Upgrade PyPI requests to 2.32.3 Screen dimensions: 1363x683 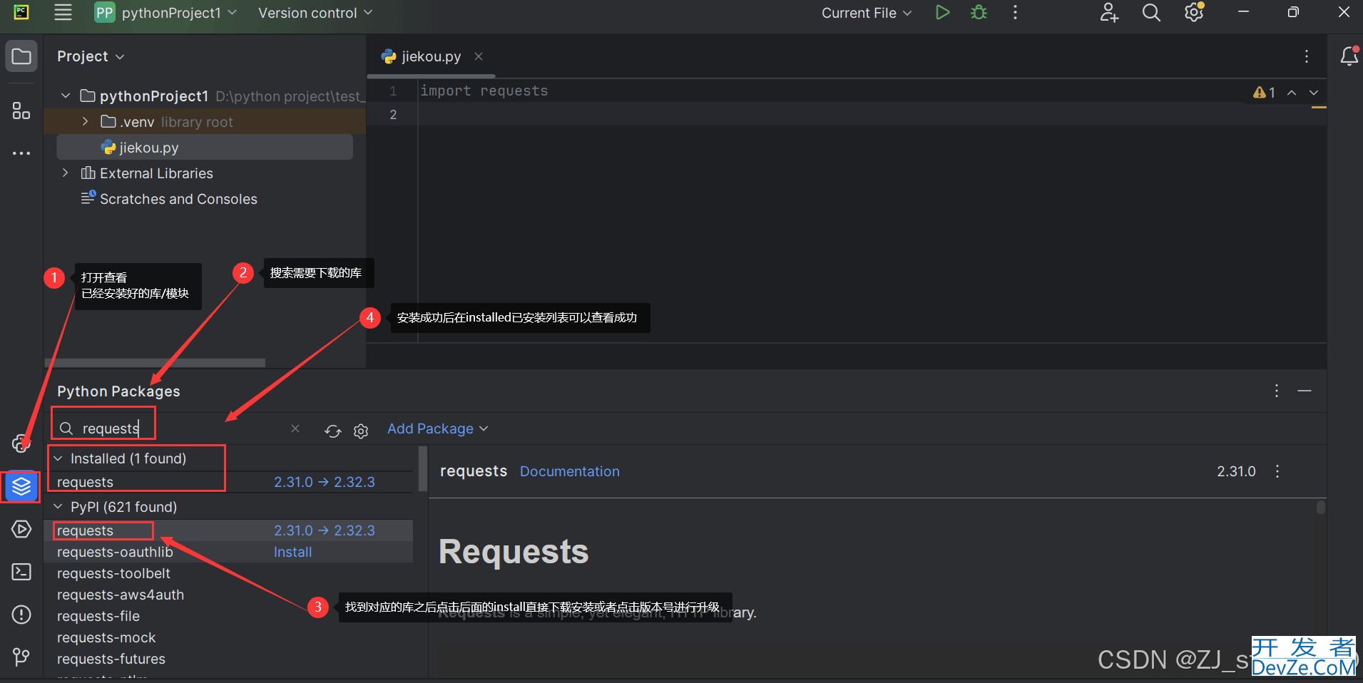pos(325,530)
